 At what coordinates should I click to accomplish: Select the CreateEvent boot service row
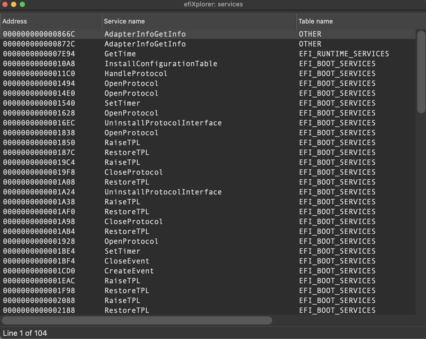tap(129, 271)
